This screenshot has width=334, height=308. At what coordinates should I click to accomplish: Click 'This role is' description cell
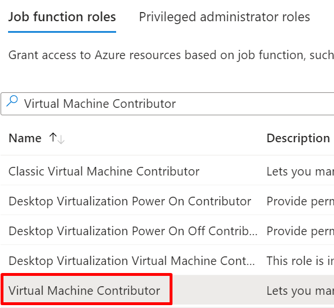click(300, 260)
